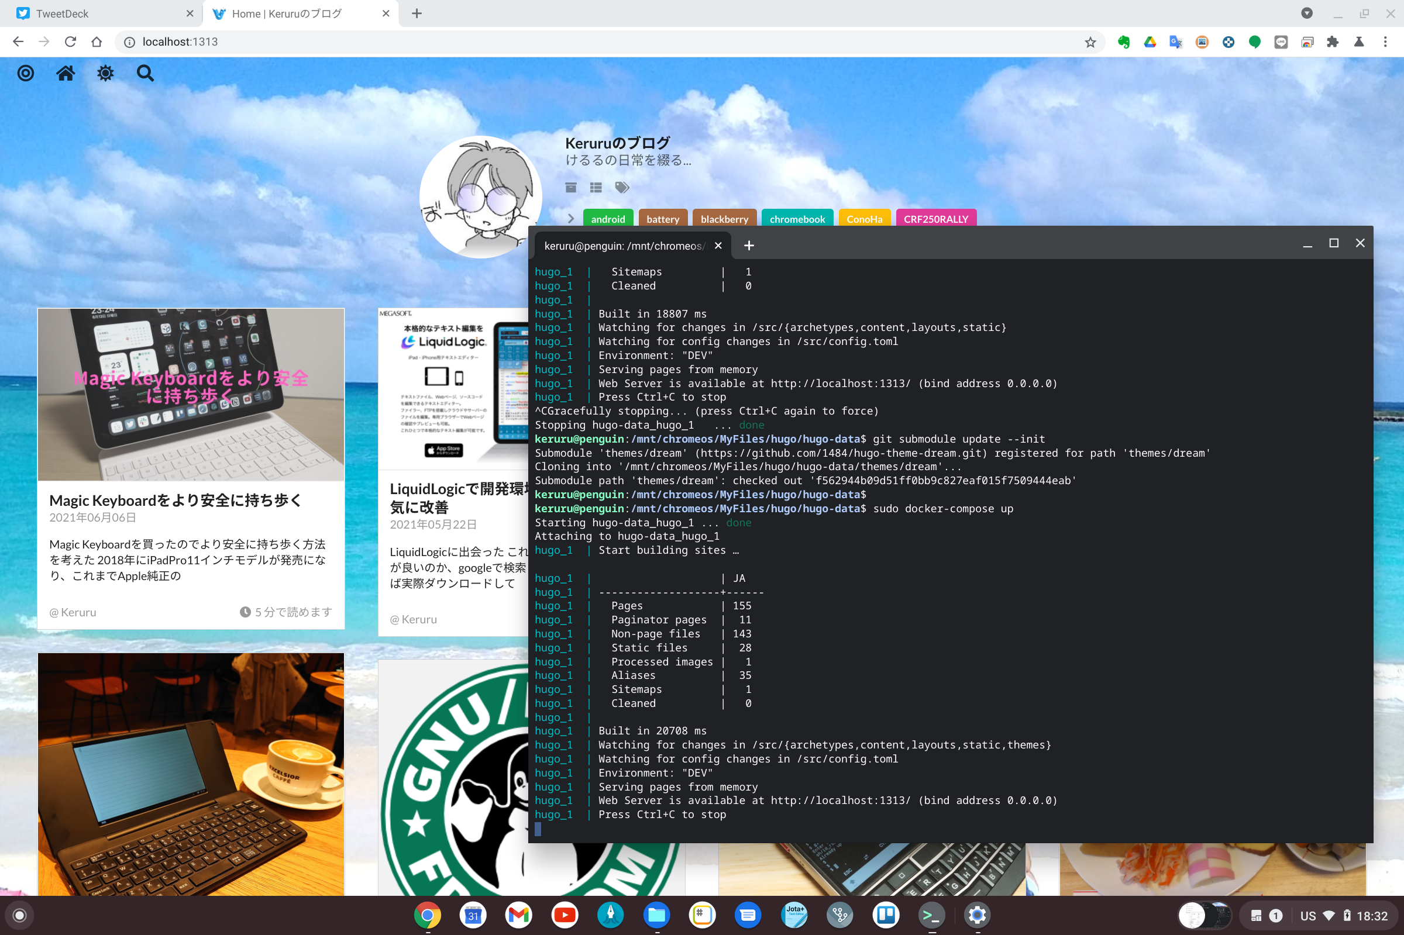Select terminal tab keruru@penguin
The image size is (1404, 935).
(x=624, y=246)
